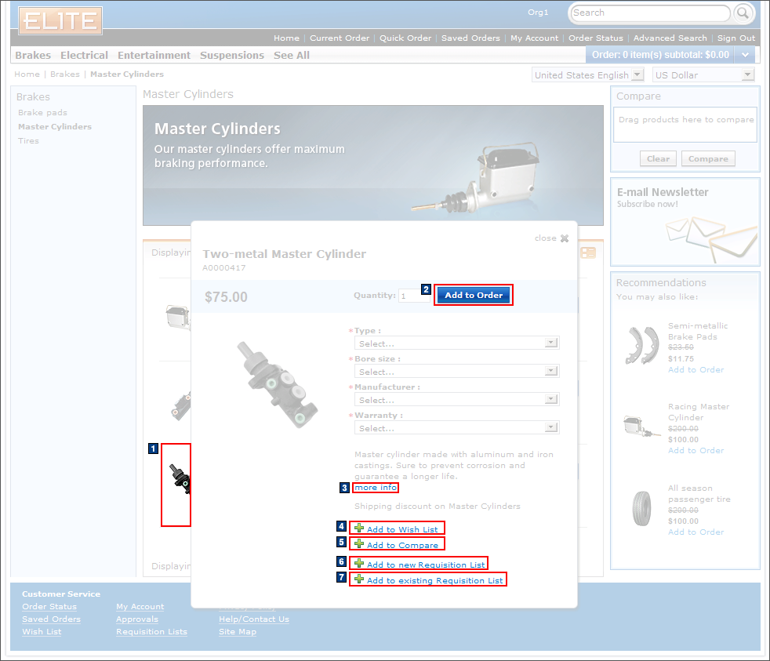This screenshot has width=770, height=661.
Task: Open the All season passenger tire image
Action: 642,509
